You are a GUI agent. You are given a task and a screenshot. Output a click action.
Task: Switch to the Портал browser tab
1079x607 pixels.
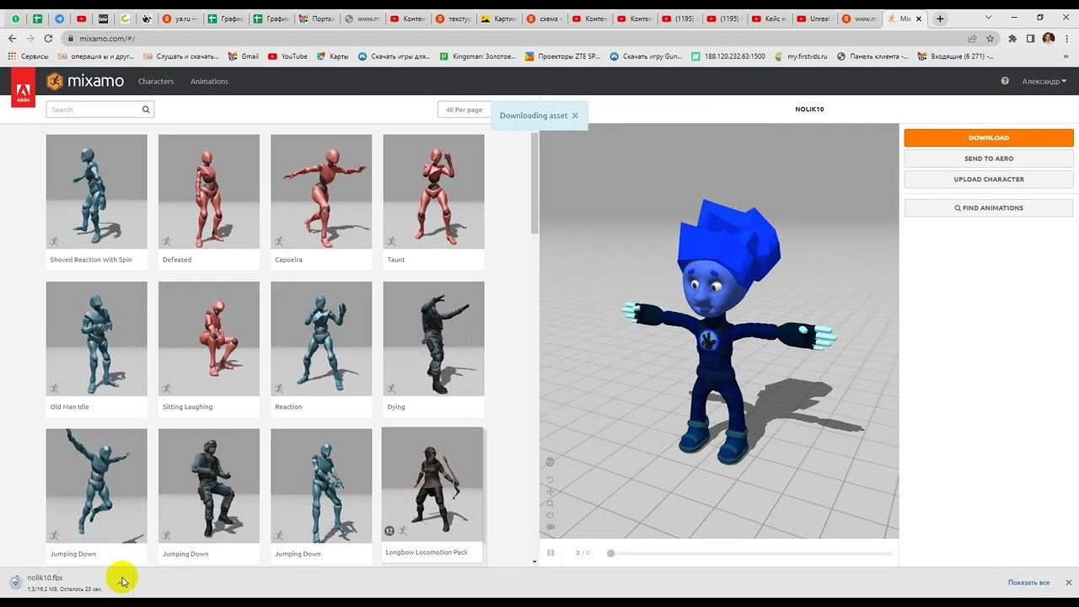click(x=317, y=19)
